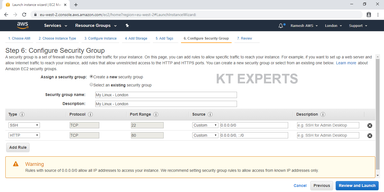The height and width of the screenshot is (192, 384).
Task: Click the SSH rule description field
Action: (328, 125)
